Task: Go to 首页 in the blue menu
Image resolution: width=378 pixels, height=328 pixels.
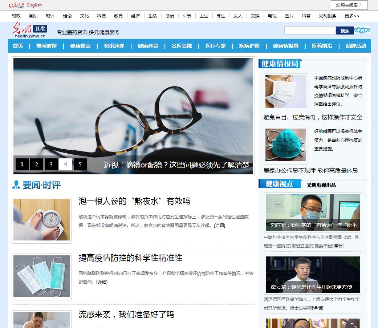Action: [x=18, y=46]
